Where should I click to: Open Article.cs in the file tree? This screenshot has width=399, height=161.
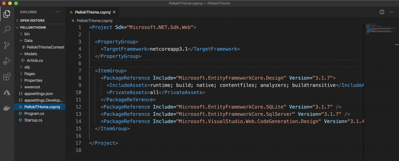point(34,60)
